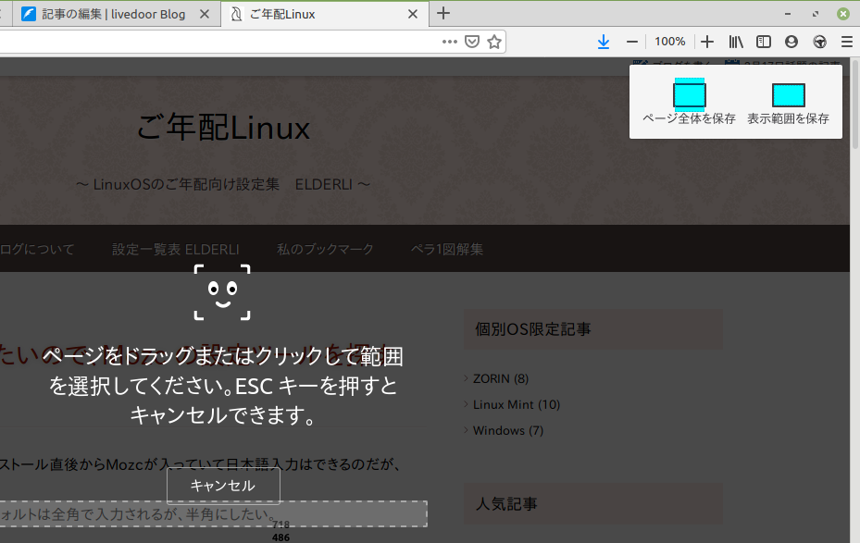Close the livedoor Blog tab
860x543 pixels.
pyautogui.click(x=205, y=14)
